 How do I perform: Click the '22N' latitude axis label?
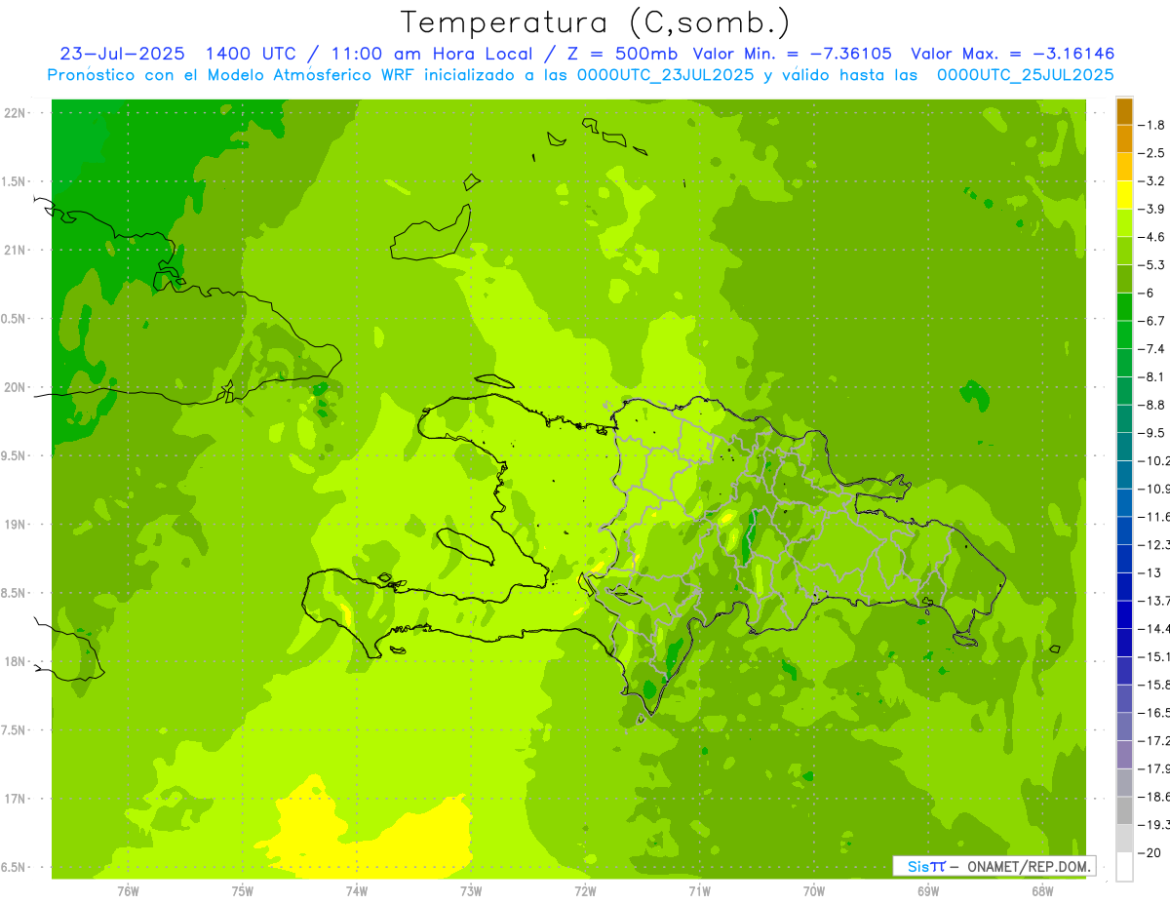point(16,113)
